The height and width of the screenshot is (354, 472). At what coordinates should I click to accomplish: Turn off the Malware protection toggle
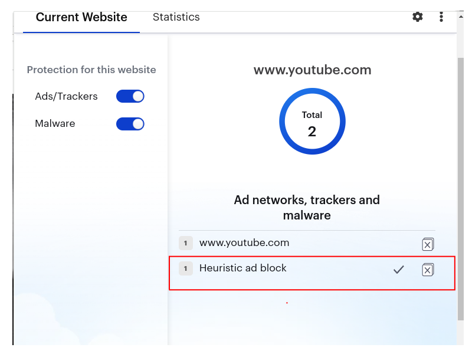point(130,124)
